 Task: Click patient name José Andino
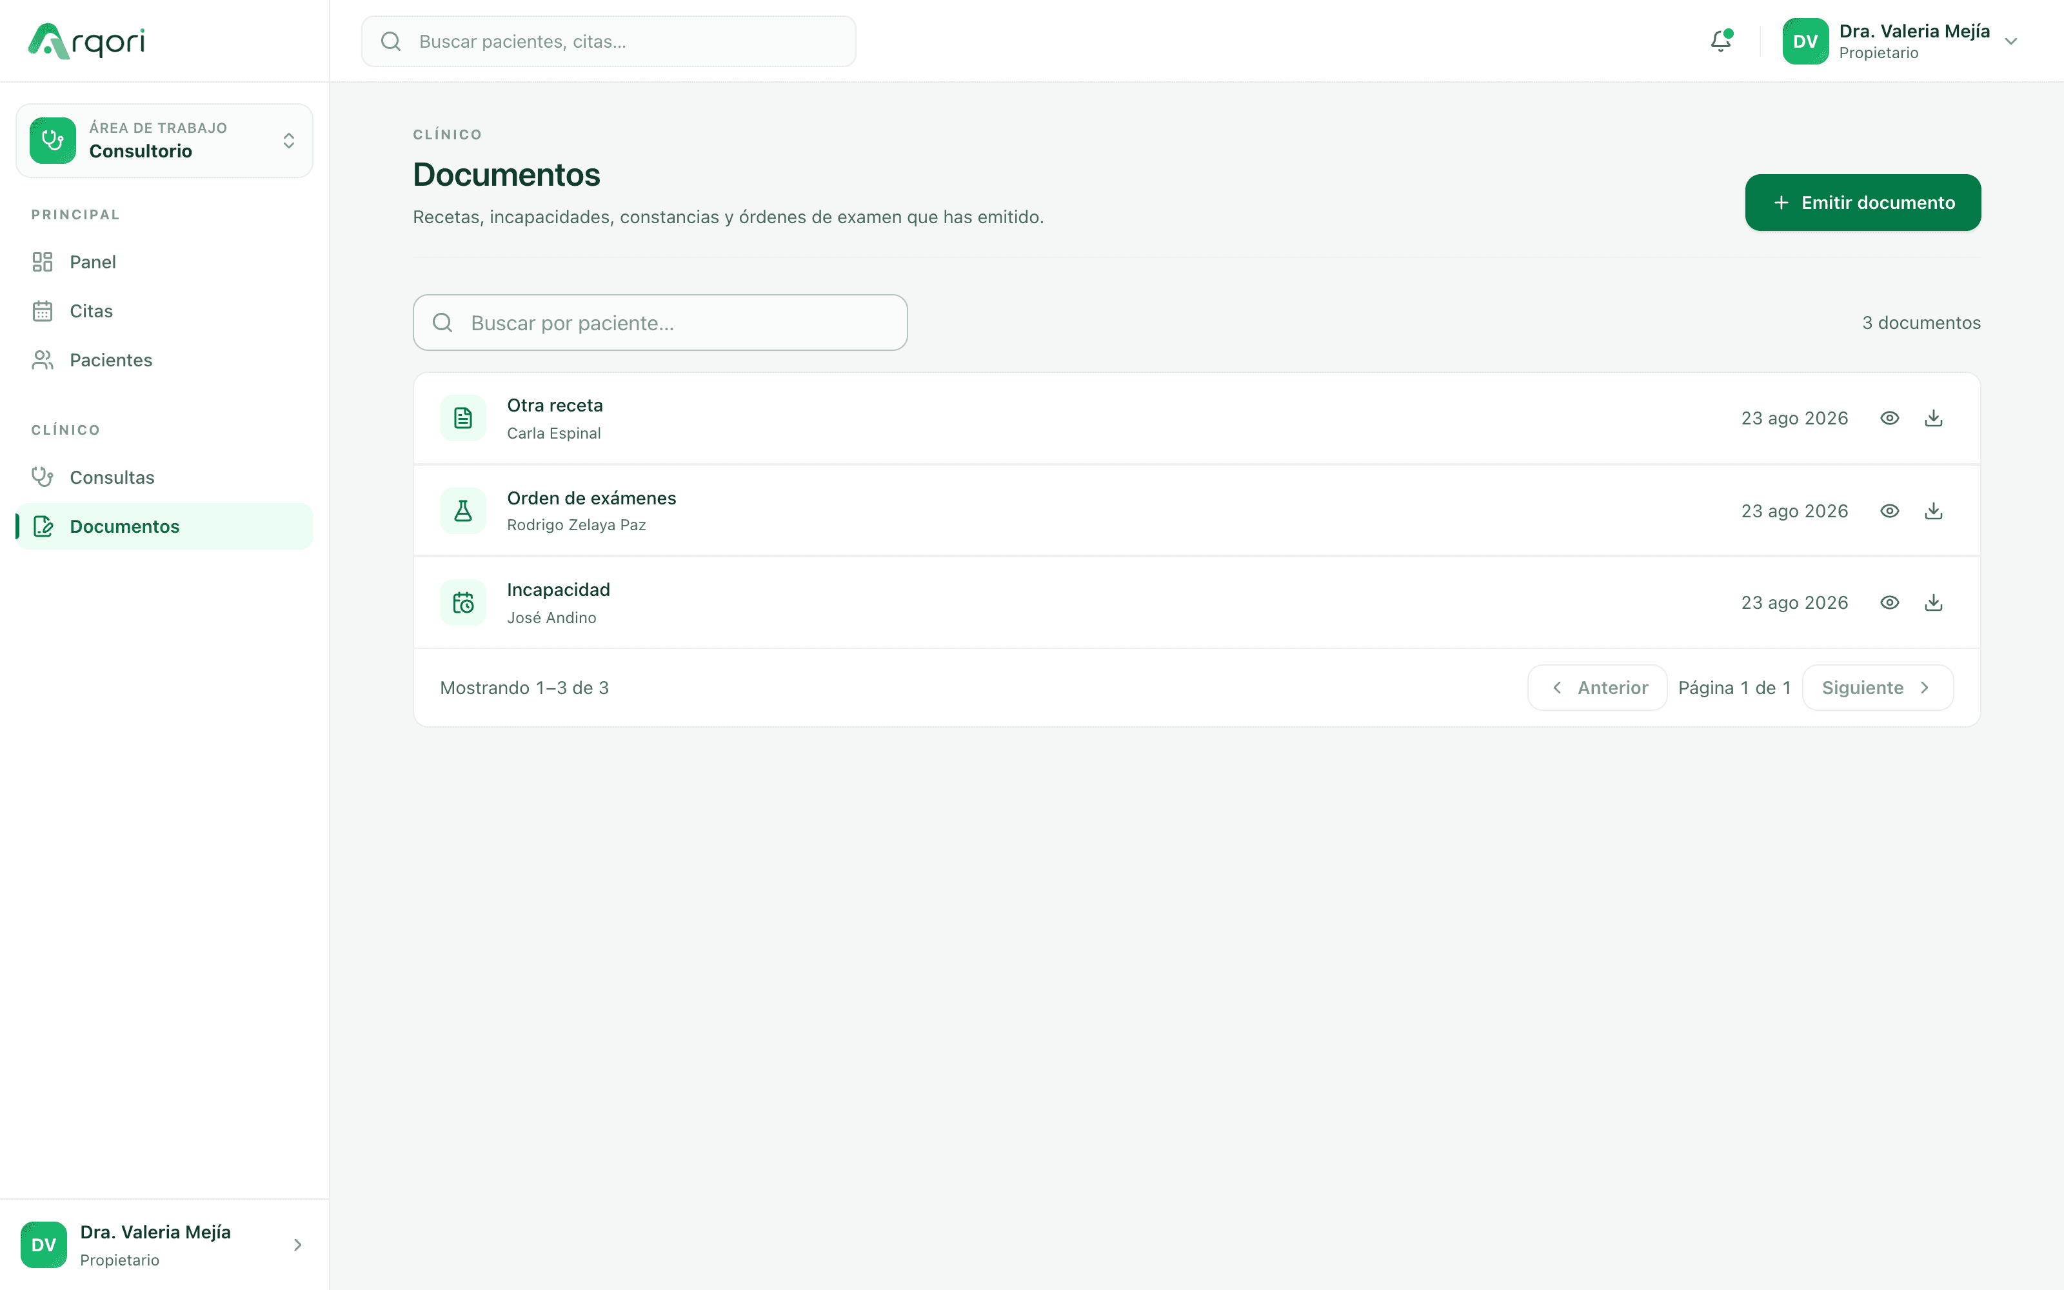(x=551, y=618)
